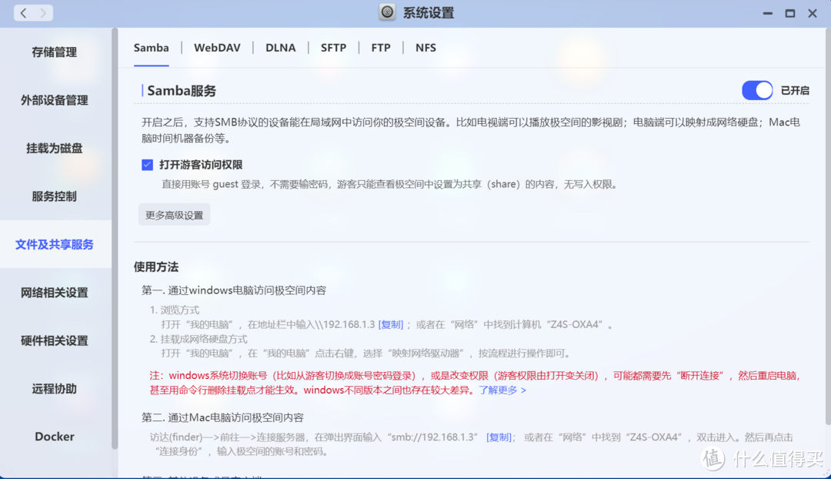Click the sidebar vertical scrollbar
831x479 pixels.
coord(115,239)
